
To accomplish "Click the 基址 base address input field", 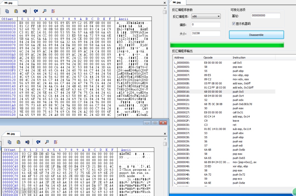I will point(266,15).
